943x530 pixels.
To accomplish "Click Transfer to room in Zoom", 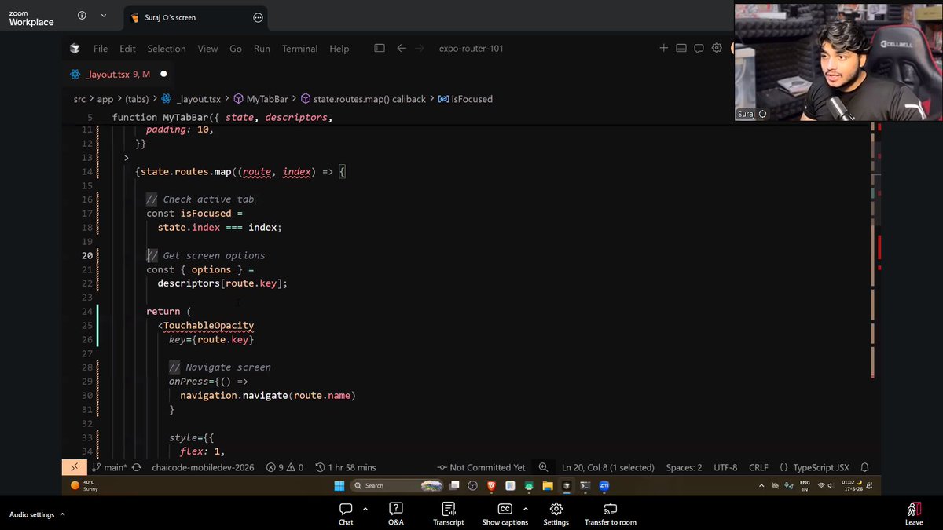I will (x=610, y=514).
